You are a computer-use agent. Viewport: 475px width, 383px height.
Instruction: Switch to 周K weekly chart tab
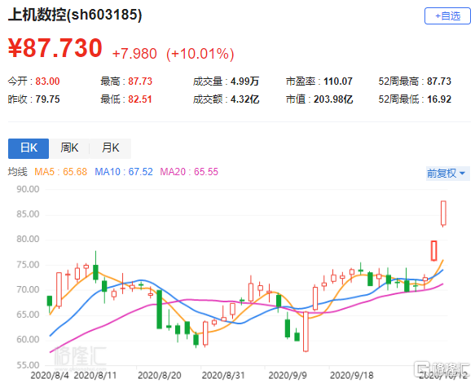click(69, 148)
